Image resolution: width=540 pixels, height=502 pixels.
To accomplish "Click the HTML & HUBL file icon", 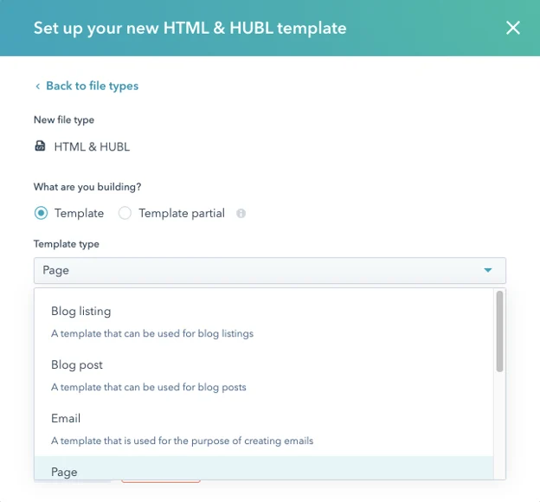I will tap(40, 145).
